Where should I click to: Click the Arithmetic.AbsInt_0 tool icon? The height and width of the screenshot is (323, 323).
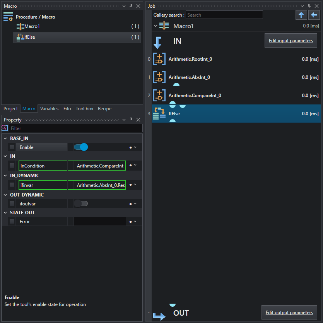(x=159, y=77)
